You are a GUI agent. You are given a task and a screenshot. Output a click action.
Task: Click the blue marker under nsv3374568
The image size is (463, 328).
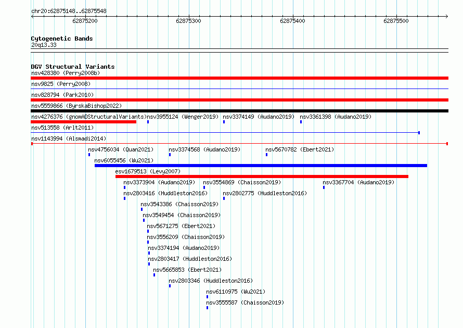click(x=170, y=155)
